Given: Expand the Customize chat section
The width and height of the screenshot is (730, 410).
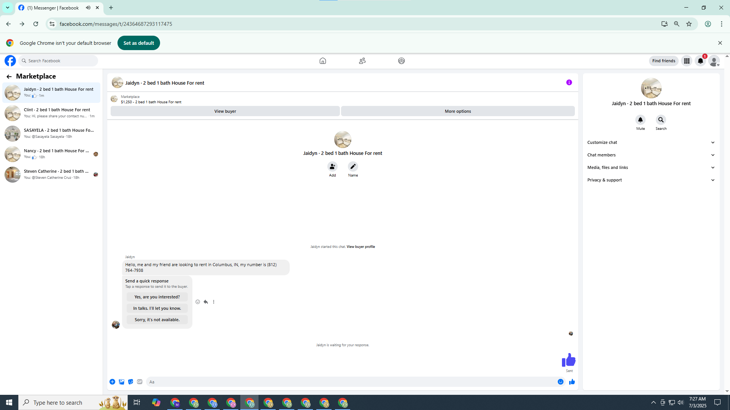Looking at the screenshot, I should pyautogui.click(x=651, y=142).
